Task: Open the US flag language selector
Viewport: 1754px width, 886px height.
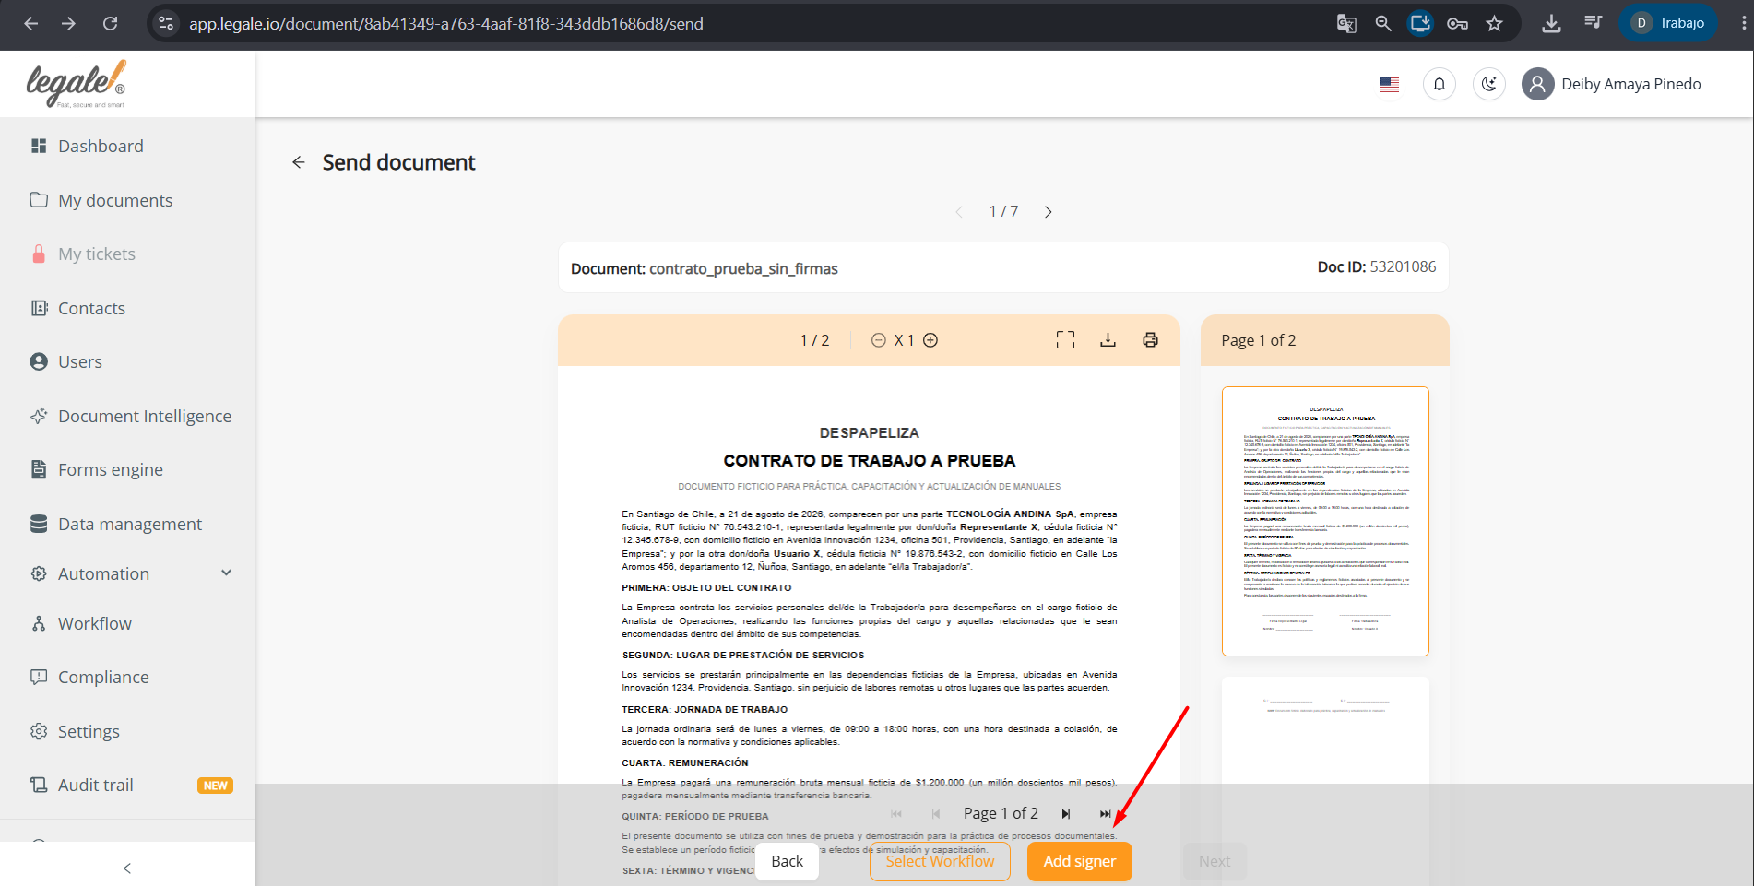Action: 1389,84
